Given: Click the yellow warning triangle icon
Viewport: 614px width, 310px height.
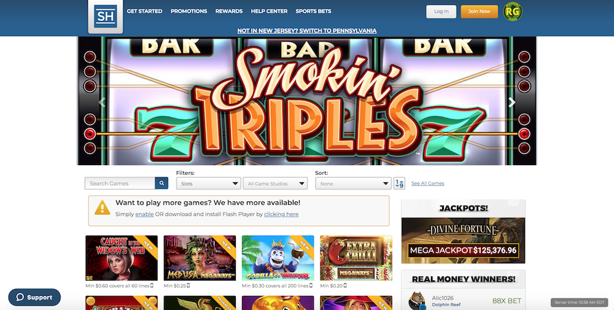Looking at the screenshot, I should tap(102, 208).
